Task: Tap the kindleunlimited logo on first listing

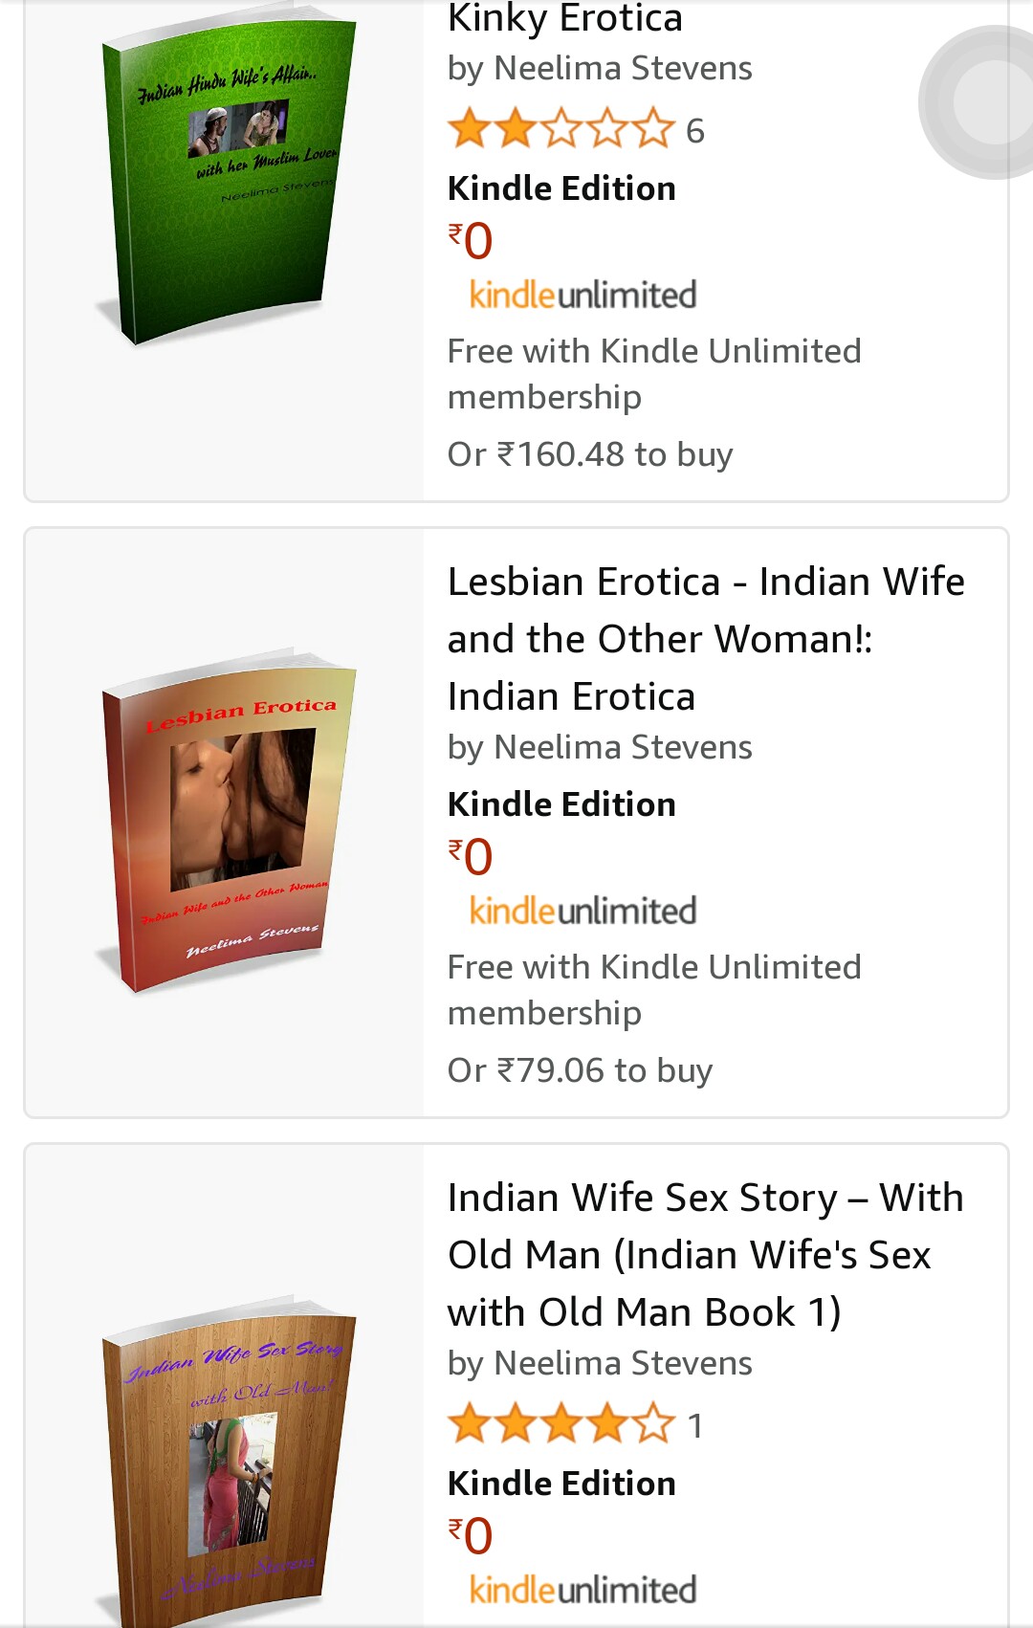Action: 582,295
